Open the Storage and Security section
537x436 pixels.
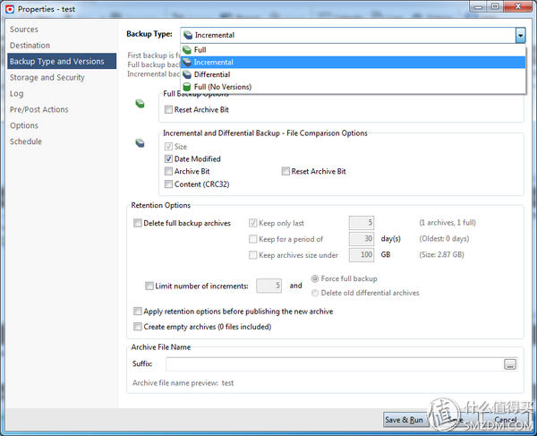[x=47, y=78]
